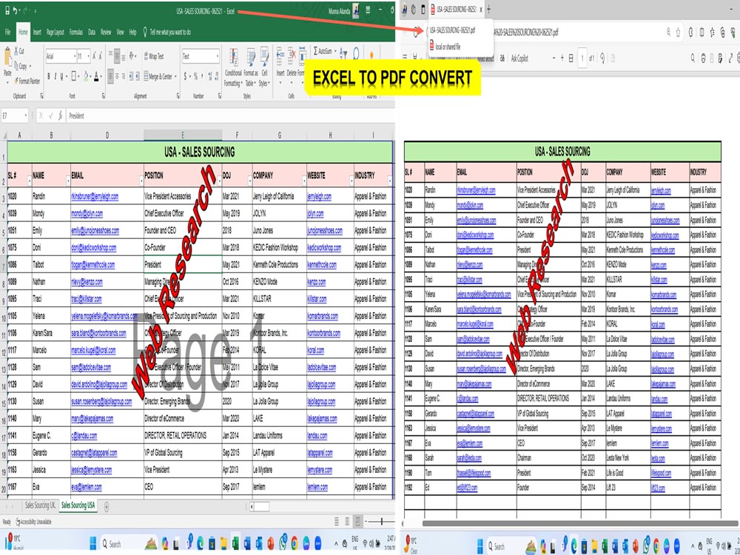Rotate the PDF with the rotate icon
The height and width of the screenshot is (555, 740).
tap(602, 58)
